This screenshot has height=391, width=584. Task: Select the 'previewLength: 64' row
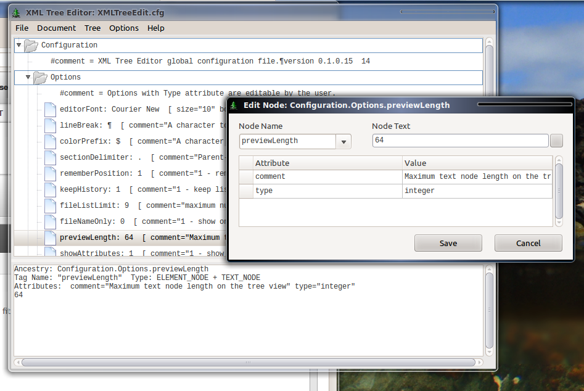click(x=121, y=237)
